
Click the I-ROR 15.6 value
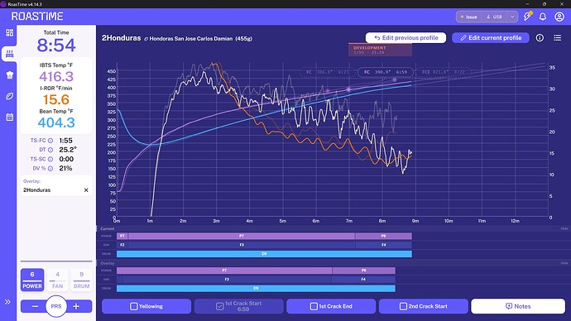(56, 99)
